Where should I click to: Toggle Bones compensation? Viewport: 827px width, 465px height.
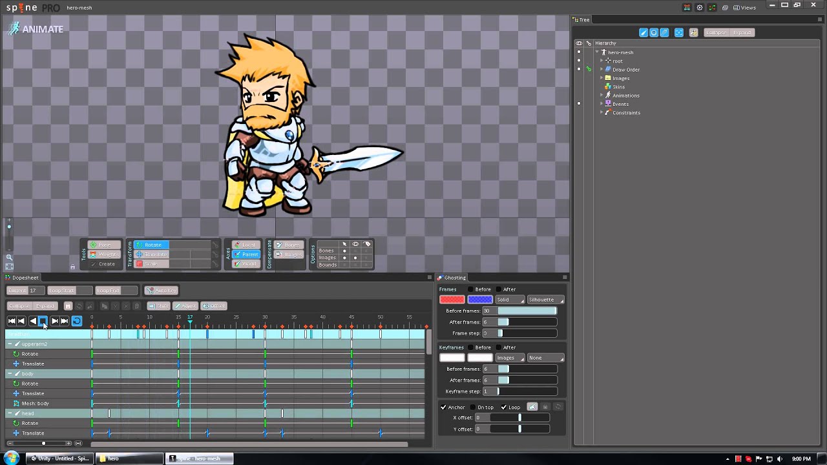pos(288,245)
